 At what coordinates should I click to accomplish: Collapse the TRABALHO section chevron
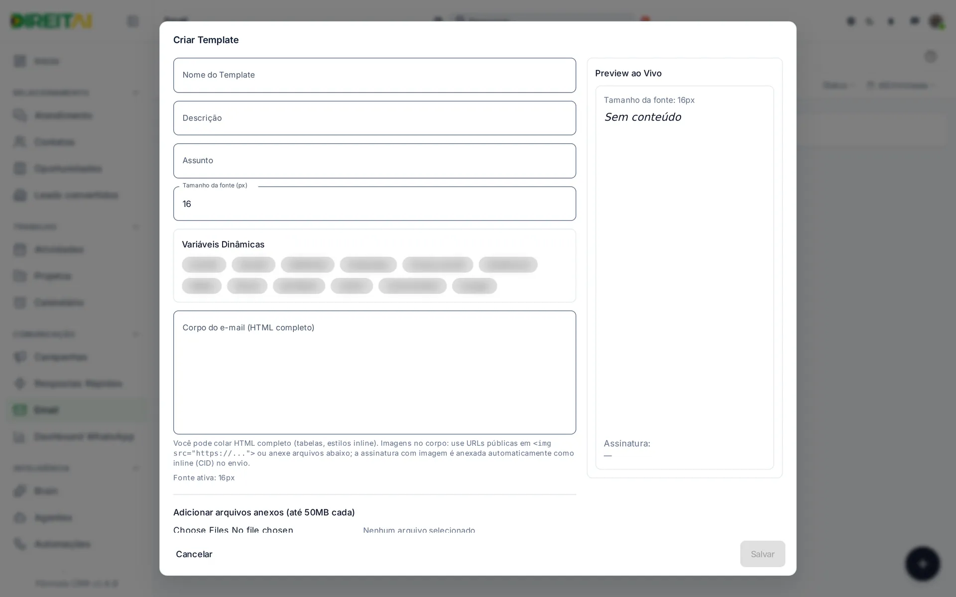click(x=135, y=227)
